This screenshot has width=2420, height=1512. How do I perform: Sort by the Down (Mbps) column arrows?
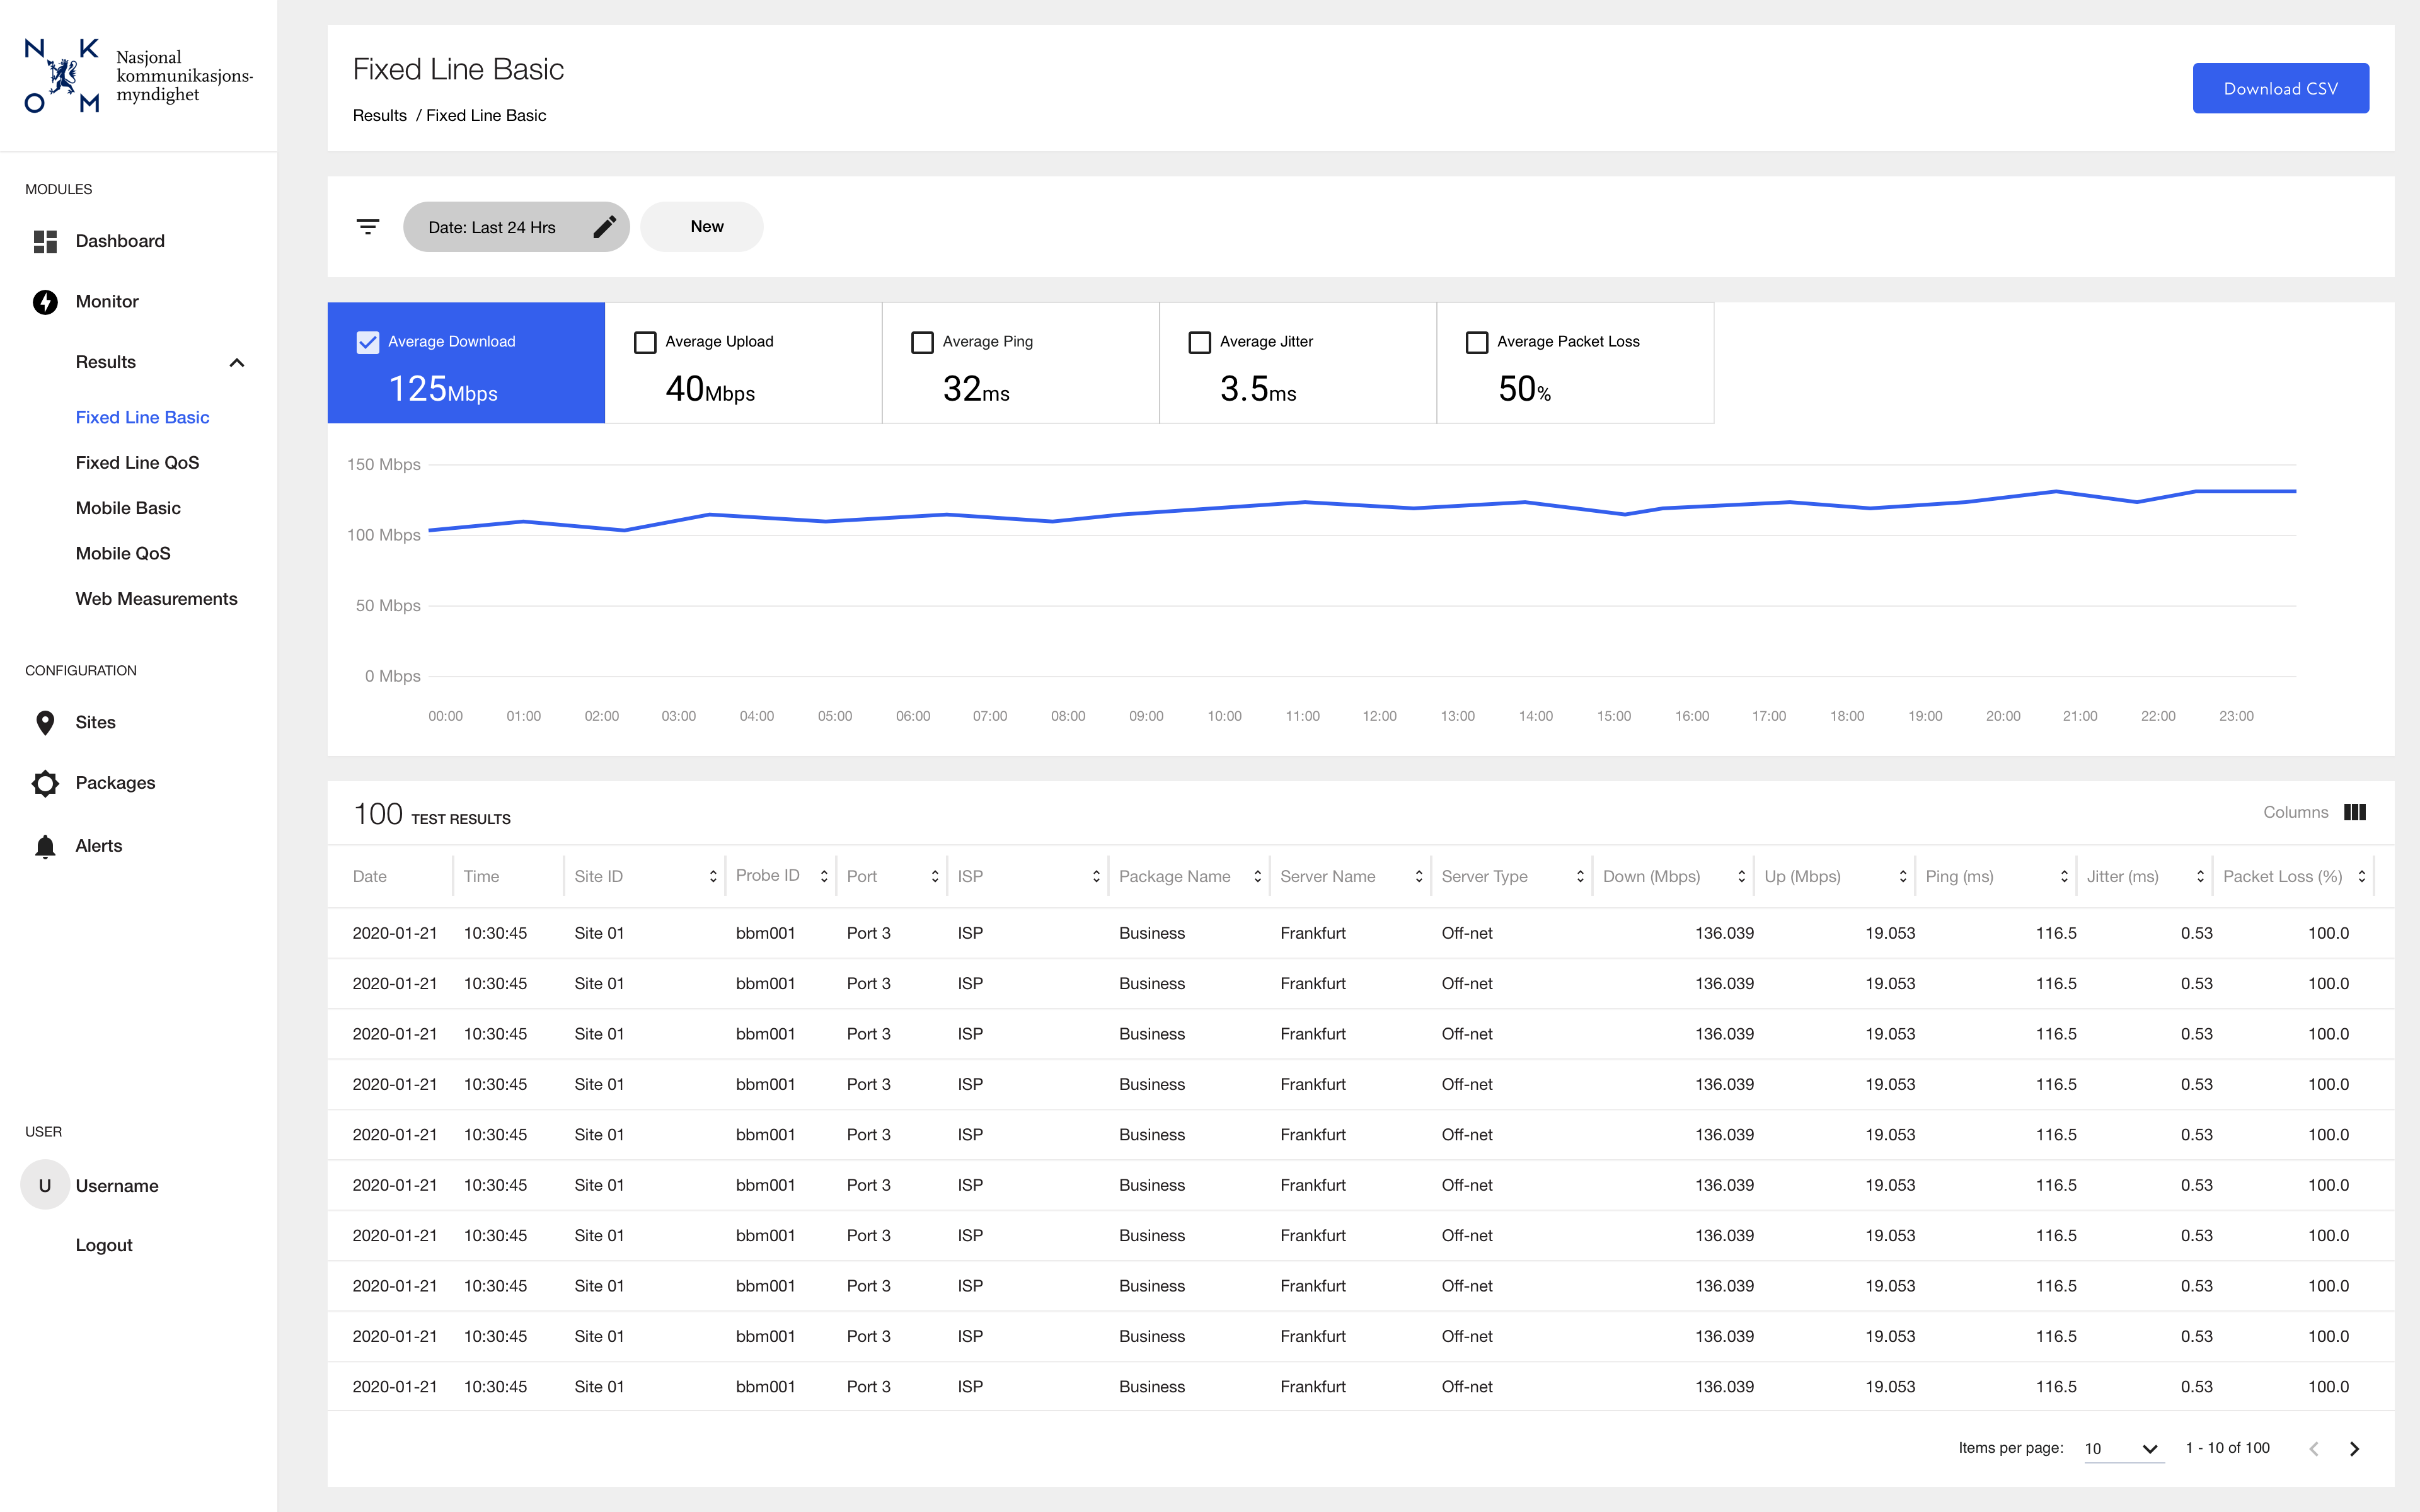point(1741,876)
